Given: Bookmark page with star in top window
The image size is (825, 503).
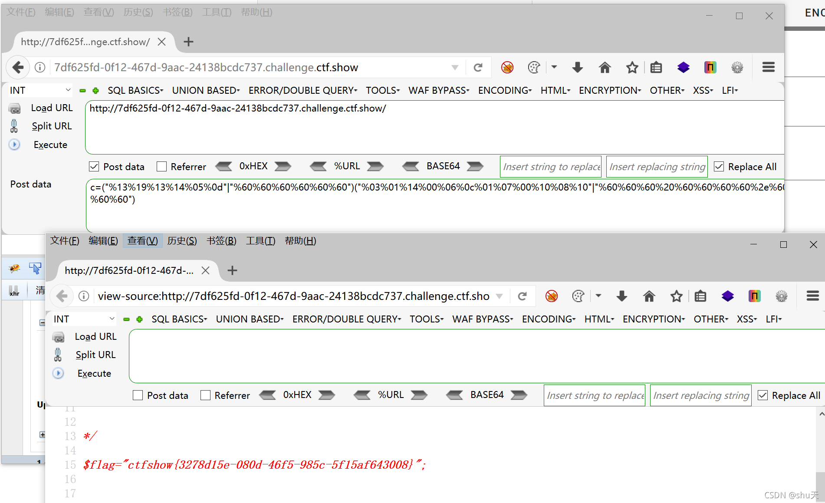Looking at the screenshot, I should (x=632, y=67).
